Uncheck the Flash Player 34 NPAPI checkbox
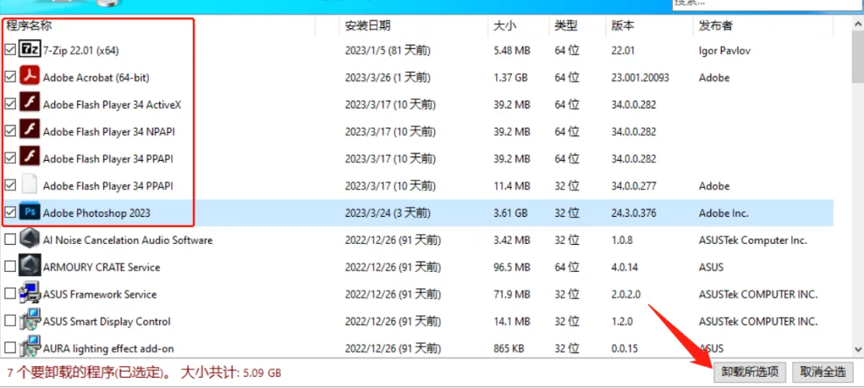Viewport: 864px width, 388px height. [x=10, y=131]
